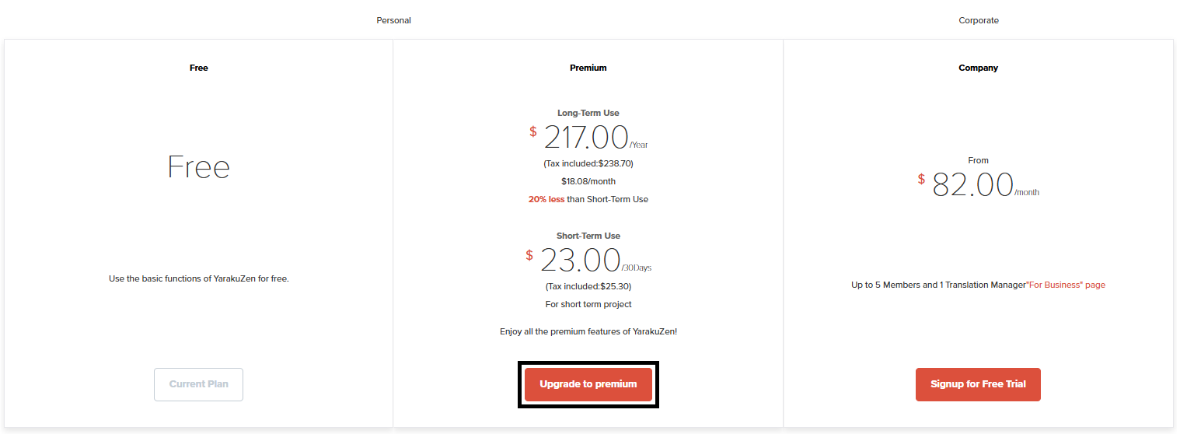Click the Tax included $238.70 note
The height and width of the screenshot is (434, 1187).
(x=588, y=163)
